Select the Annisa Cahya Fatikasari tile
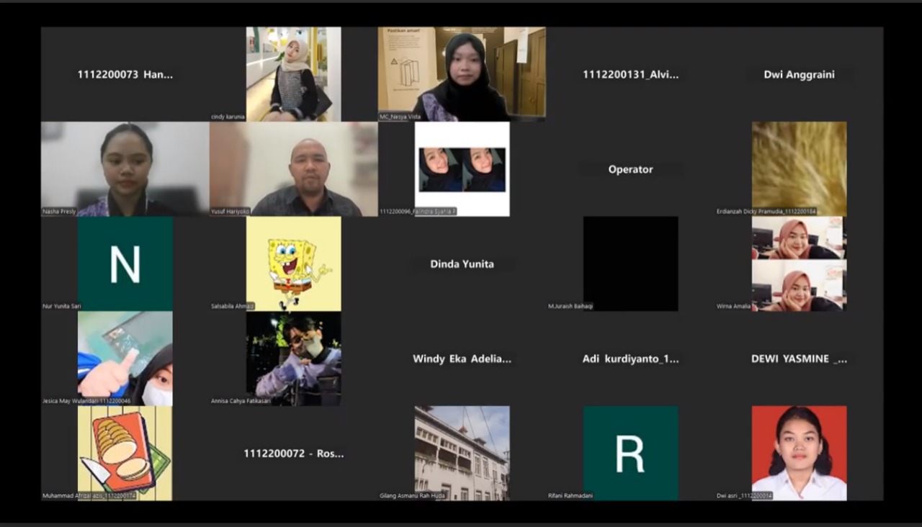Image resolution: width=922 pixels, height=527 pixels. [x=293, y=358]
